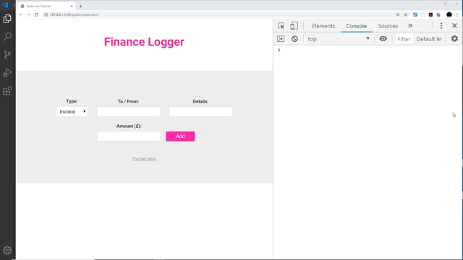
Task: Show the console sidebar
Action: [x=281, y=39]
